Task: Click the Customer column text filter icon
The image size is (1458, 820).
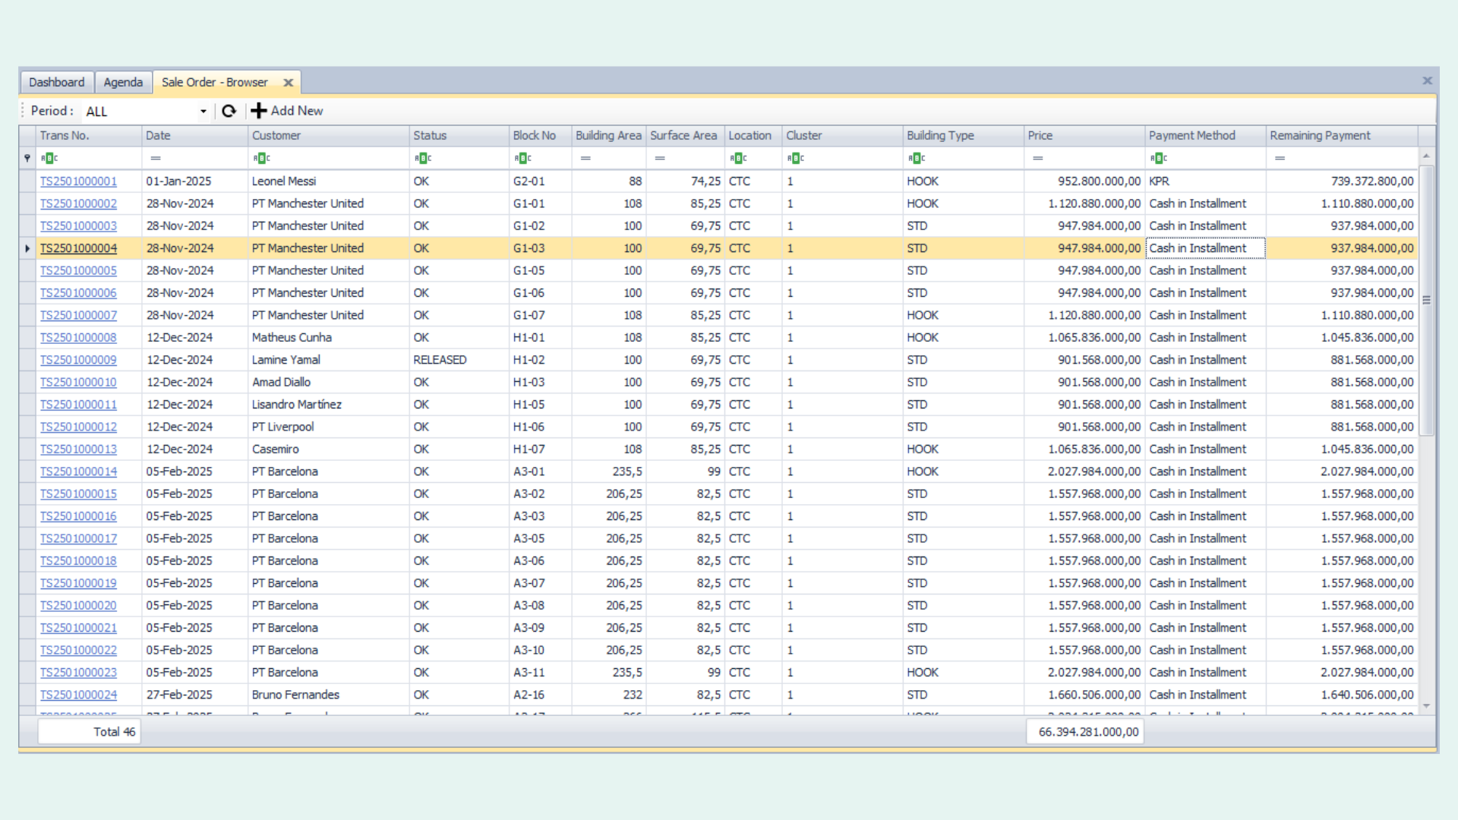Action: [261, 158]
